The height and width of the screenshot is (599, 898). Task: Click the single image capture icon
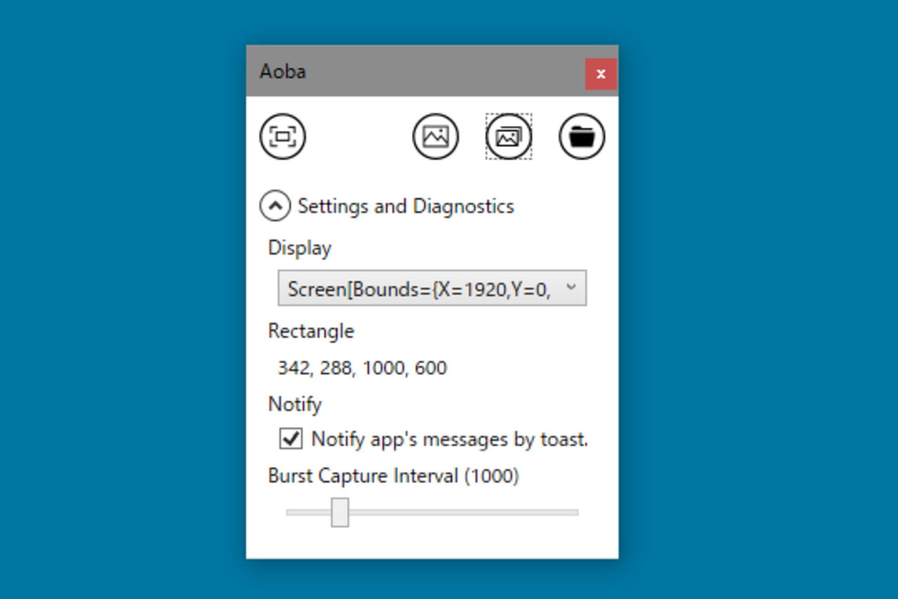[436, 137]
